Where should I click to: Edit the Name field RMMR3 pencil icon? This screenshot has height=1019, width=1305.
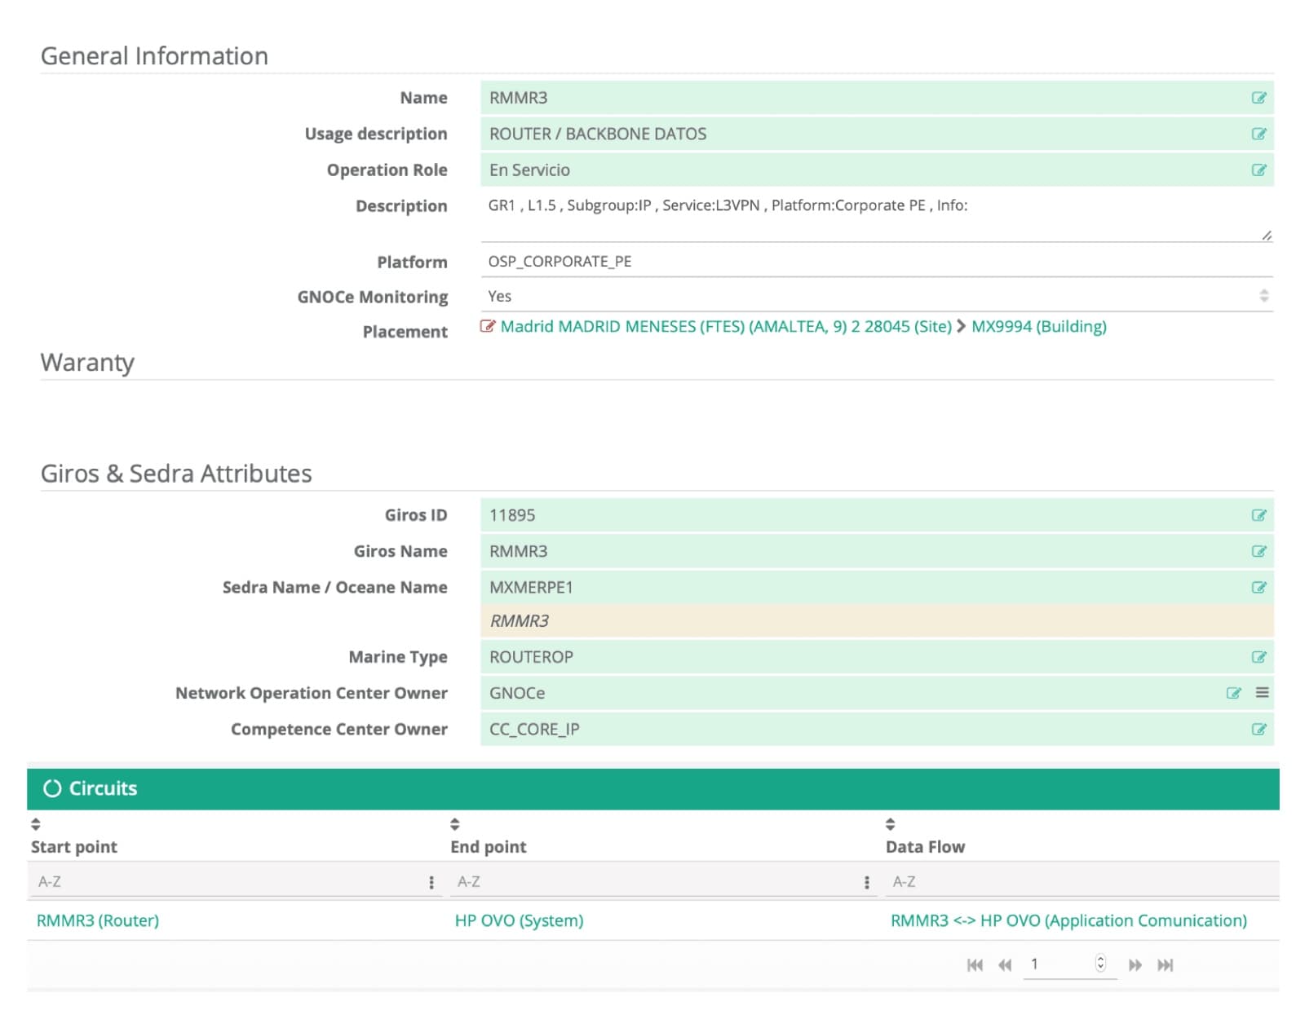click(x=1259, y=98)
